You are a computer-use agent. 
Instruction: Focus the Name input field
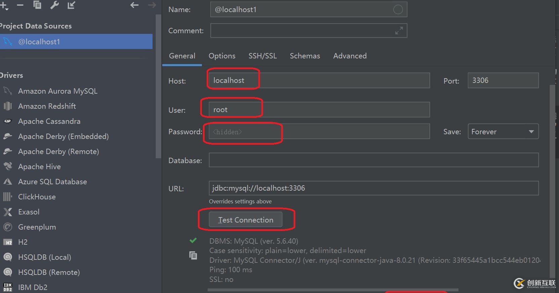[309, 9]
